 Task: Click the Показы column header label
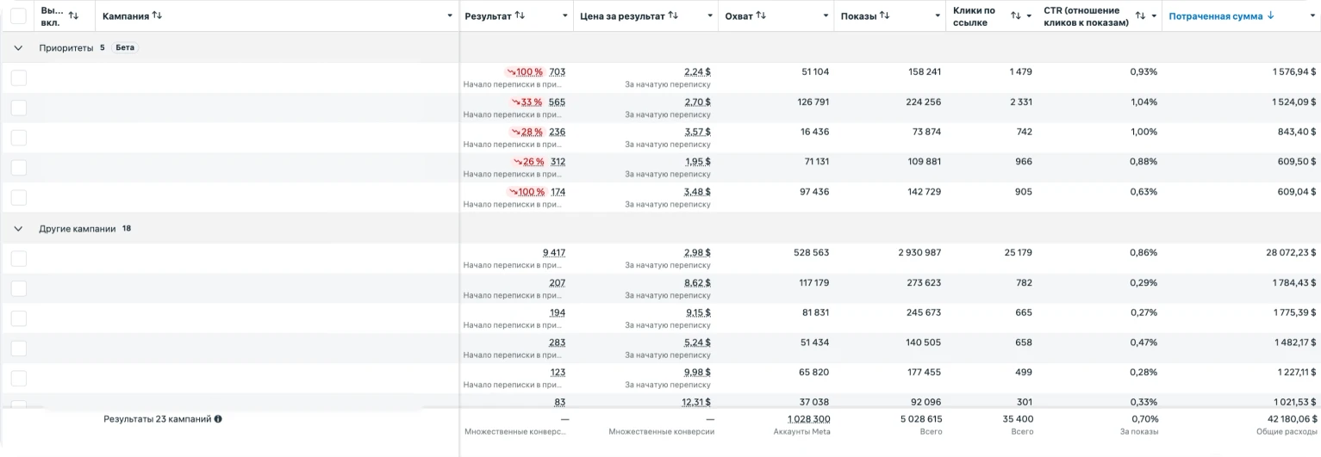(x=858, y=16)
